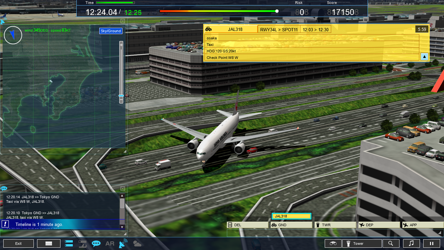Toggle the flight strip list panel icon
The image size is (444, 250).
(69, 243)
